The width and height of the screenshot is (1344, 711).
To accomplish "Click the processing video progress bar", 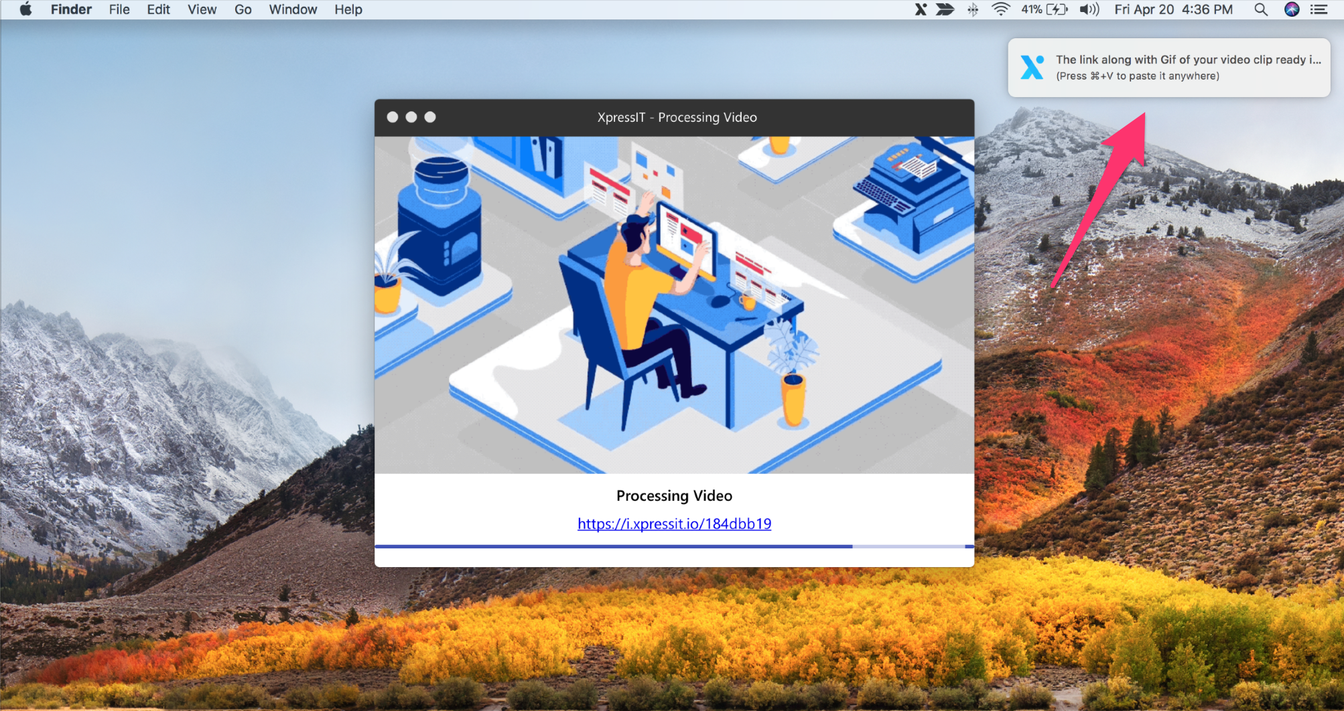I will (674, 546).
